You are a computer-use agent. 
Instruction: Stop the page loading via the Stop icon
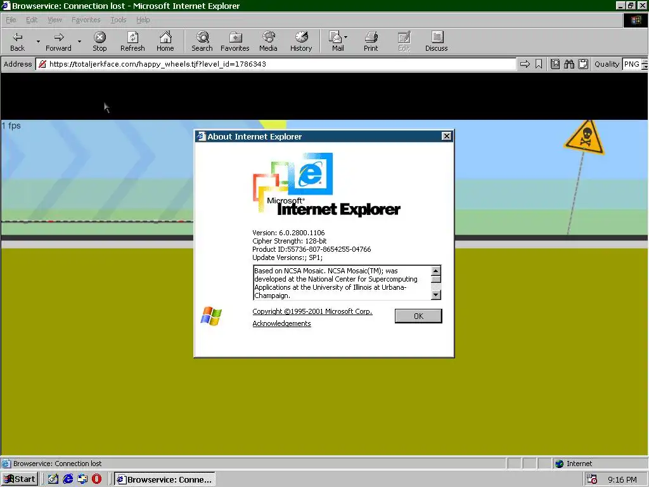[100, 37]
